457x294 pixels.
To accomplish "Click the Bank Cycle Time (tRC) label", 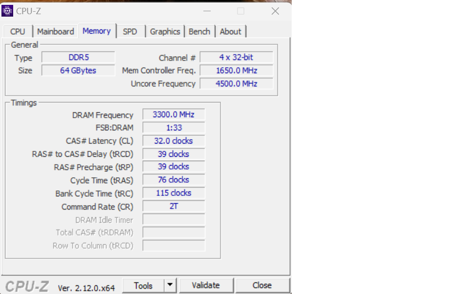I will pyautogui.click(x=94, y=193).
